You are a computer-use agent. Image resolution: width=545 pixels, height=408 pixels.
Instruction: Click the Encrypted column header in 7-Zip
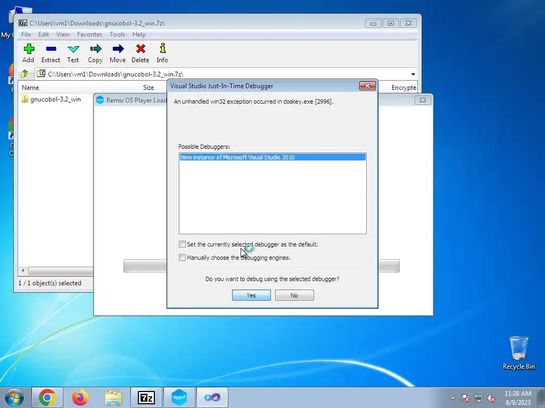pyautogui.click(x=403, y=88)
